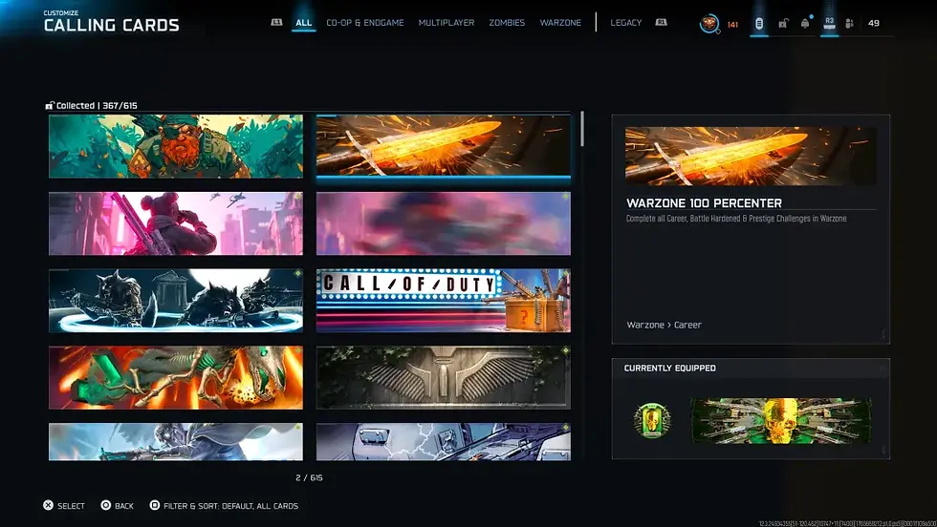Screen dimensions: 937x527
Task: Switch to the ALL tab
Action: click(x=304, y=23)
